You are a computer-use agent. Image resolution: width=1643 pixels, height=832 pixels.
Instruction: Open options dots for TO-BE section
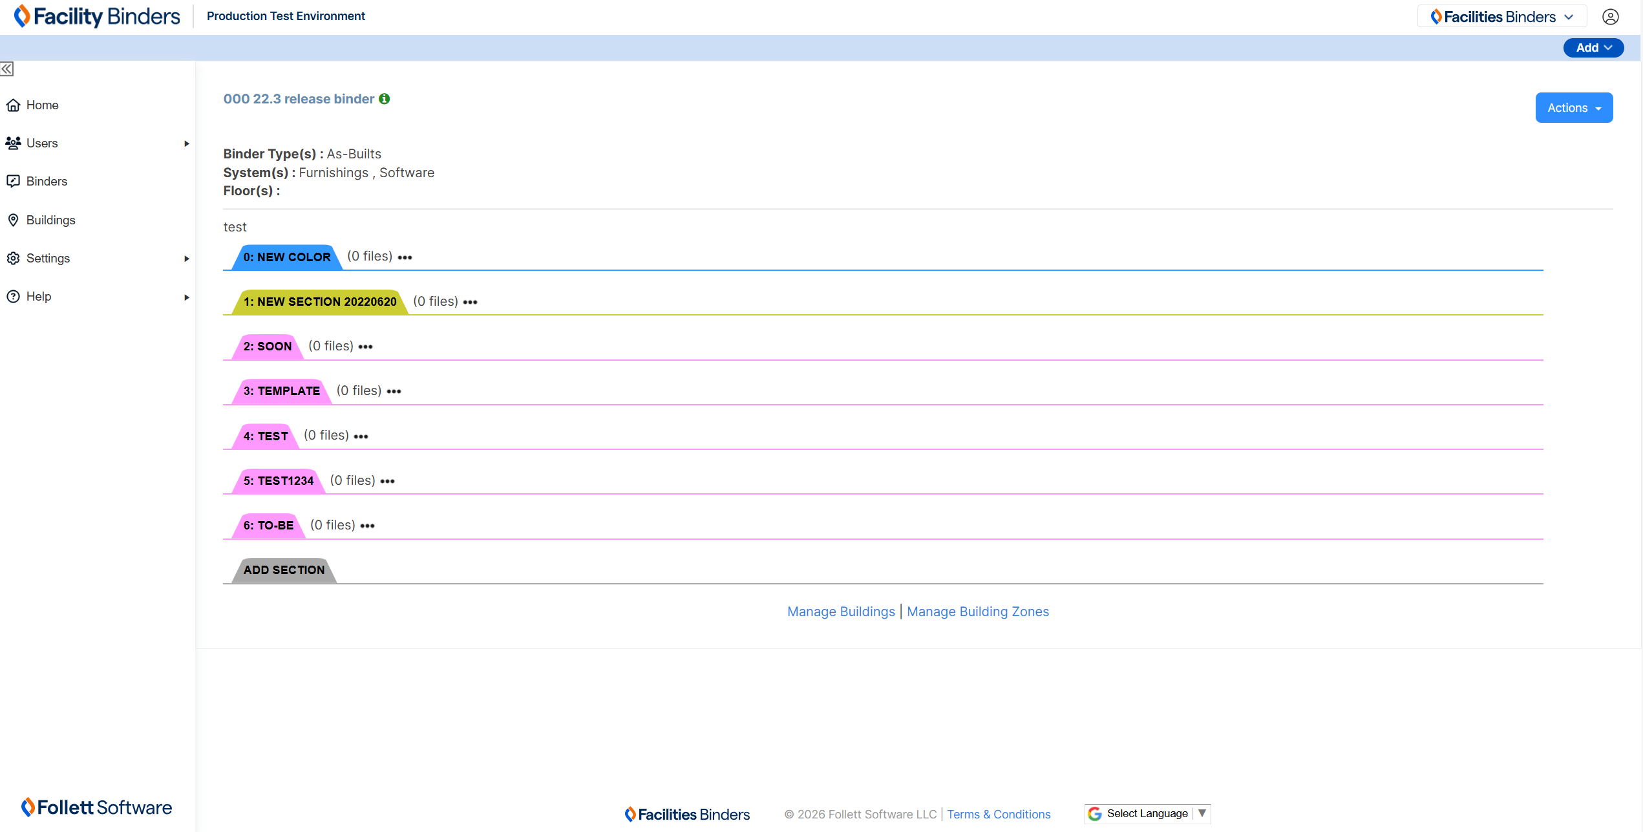pyautogui.click(x=367, y=526)
